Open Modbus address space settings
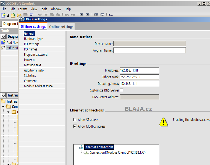Viewport: 210px width, 165px height. pos(38,86)
